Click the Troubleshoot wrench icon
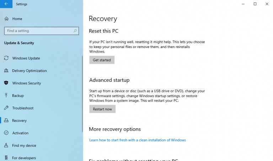Screen dimensions: 273x161 (6, 108)
